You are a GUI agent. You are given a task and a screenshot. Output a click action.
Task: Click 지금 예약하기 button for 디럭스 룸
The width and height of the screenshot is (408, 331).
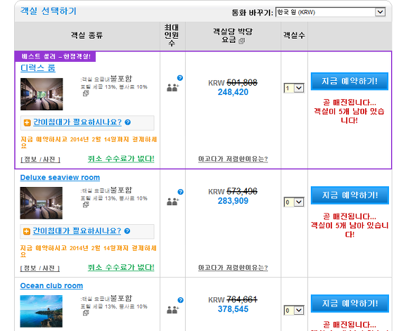click(350, 81)
